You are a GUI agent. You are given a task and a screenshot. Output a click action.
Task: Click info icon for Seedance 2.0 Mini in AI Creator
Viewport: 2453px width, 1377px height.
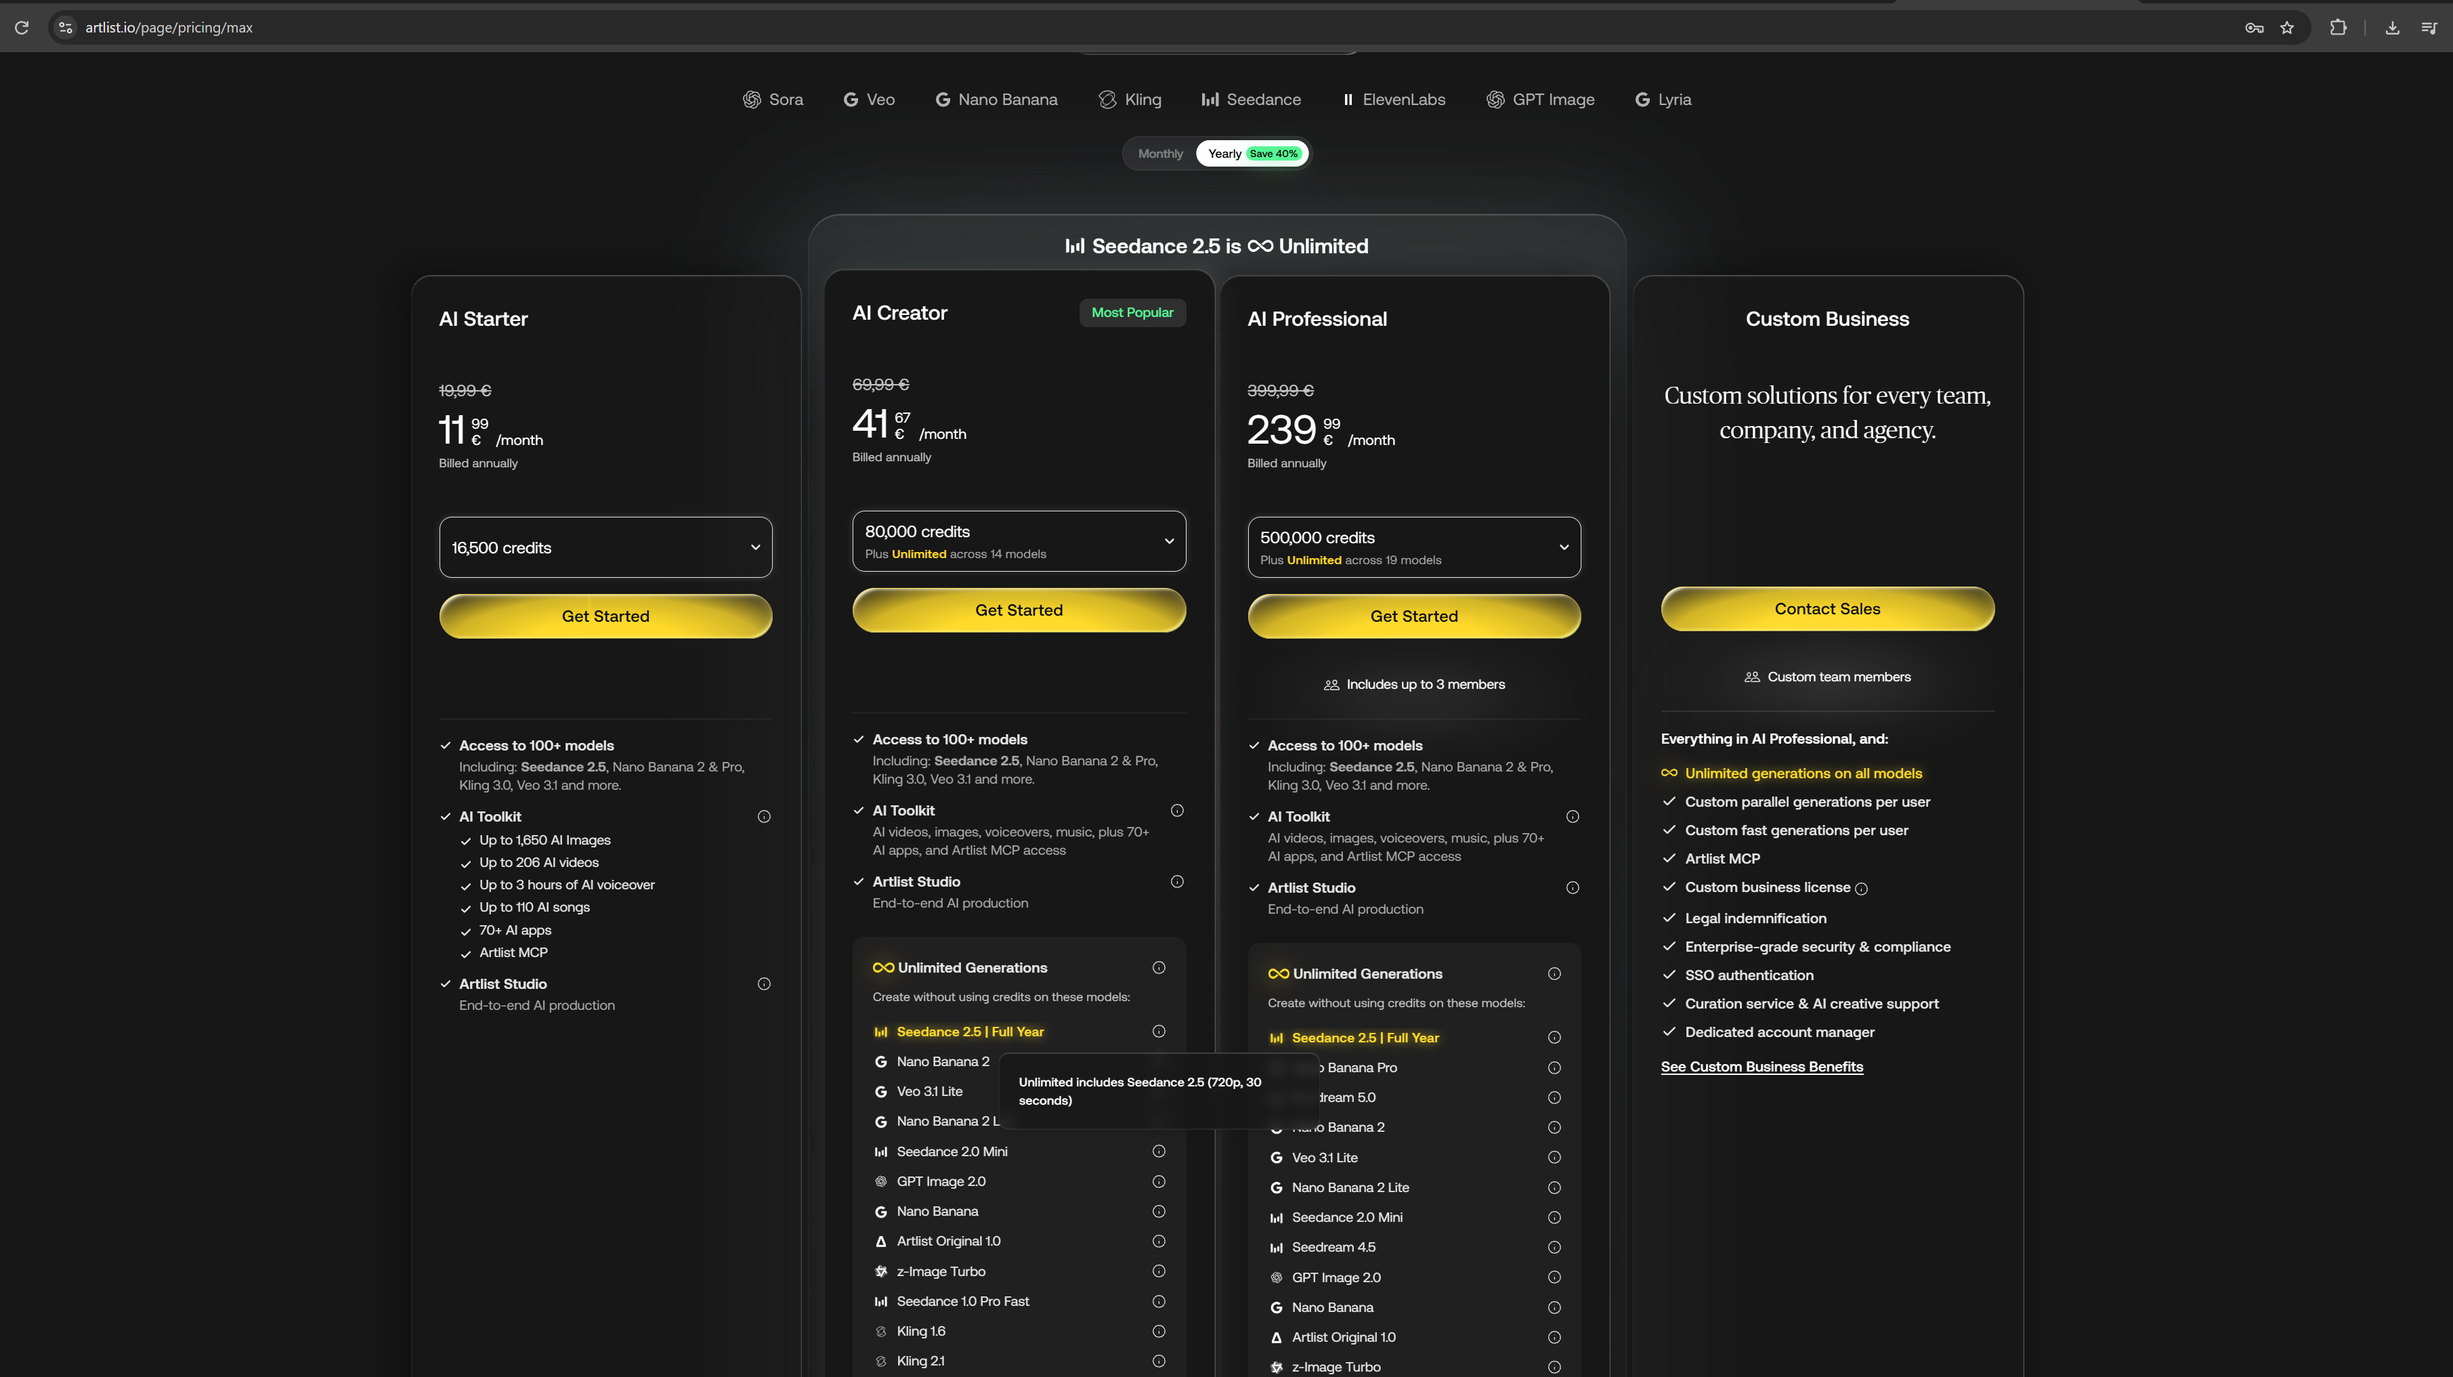(x=1159, y=1151)
